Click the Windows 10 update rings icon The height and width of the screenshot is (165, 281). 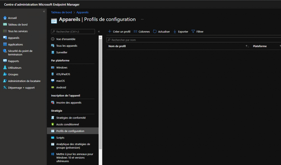tap(53, 154)
